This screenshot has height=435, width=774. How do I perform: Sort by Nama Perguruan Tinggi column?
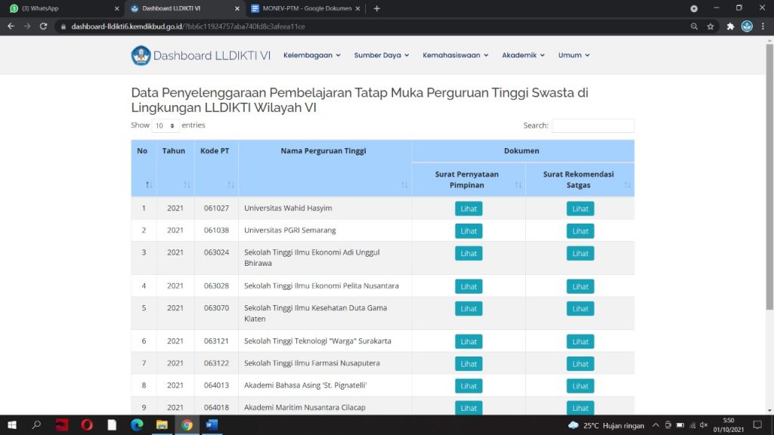click(x=324, y=168)
